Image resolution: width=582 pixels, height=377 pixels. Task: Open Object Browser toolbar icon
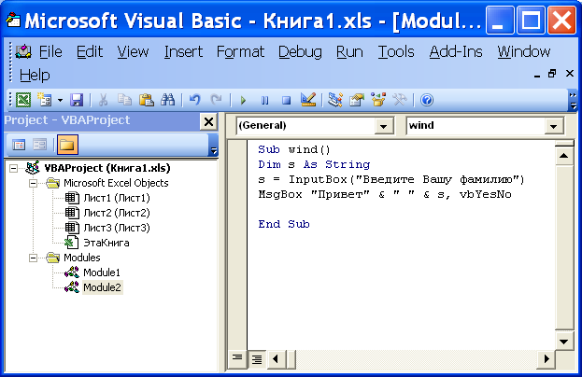[x=378, y=100]
